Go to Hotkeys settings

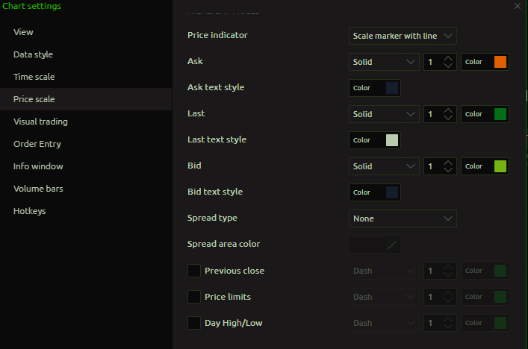pos(29,211)
